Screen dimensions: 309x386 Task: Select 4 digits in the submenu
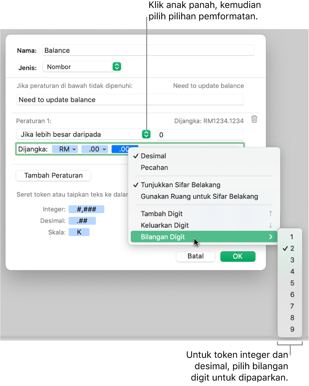click(290, 272)
